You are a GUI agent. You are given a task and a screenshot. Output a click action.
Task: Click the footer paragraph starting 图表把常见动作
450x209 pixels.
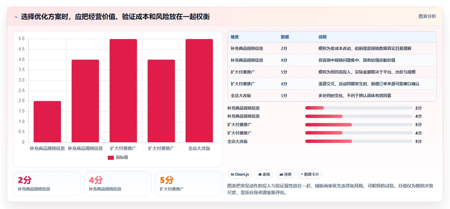pos(330,189)
